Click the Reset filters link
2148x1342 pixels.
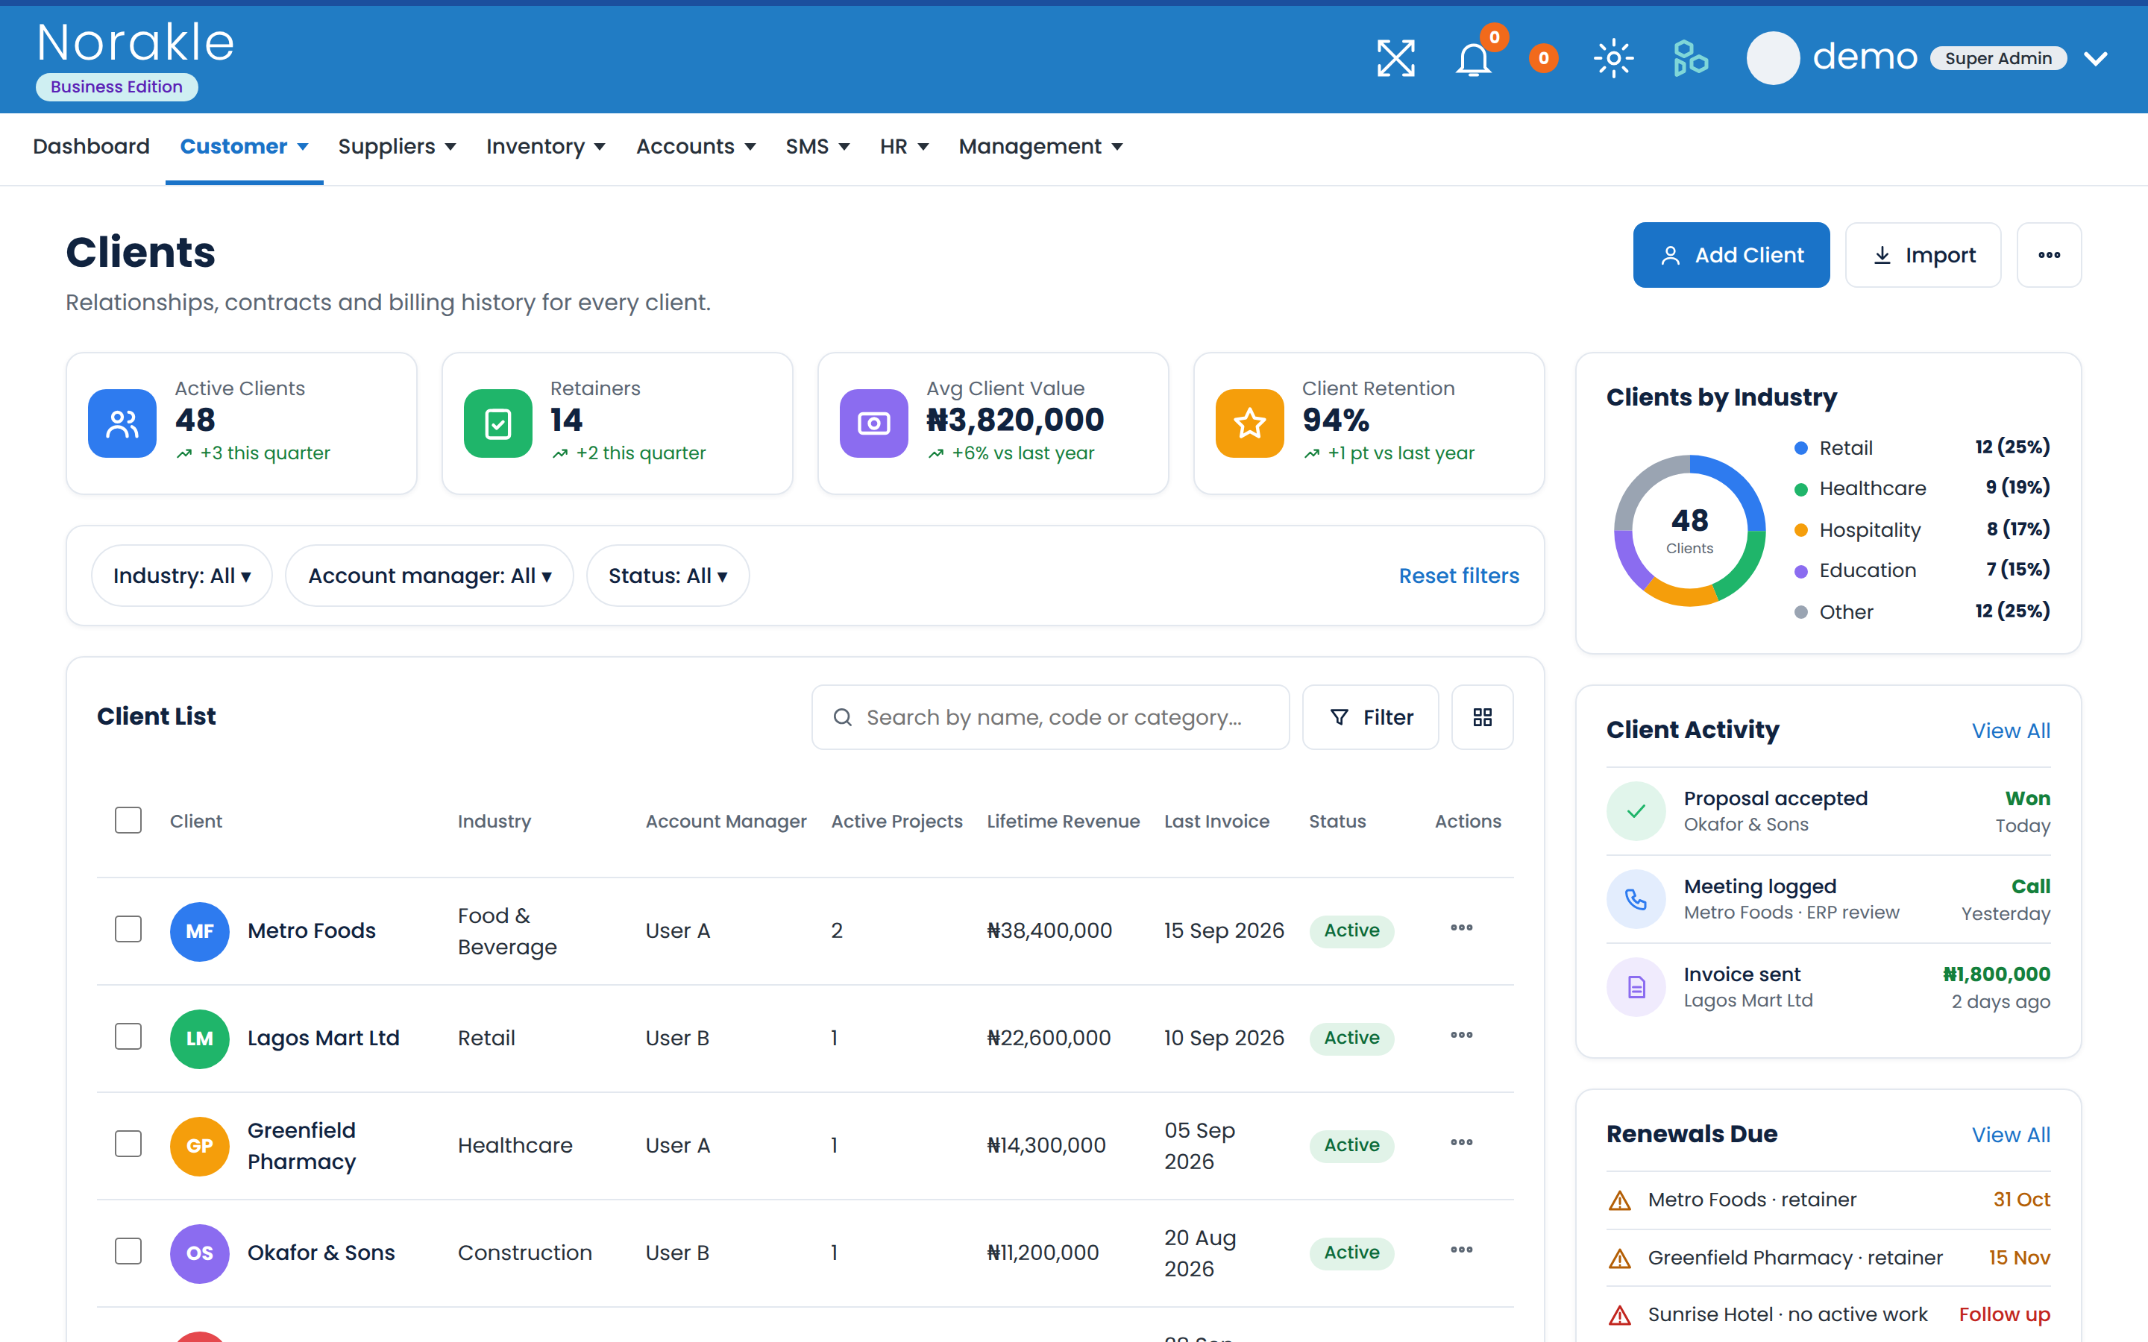pos(1458,576)
